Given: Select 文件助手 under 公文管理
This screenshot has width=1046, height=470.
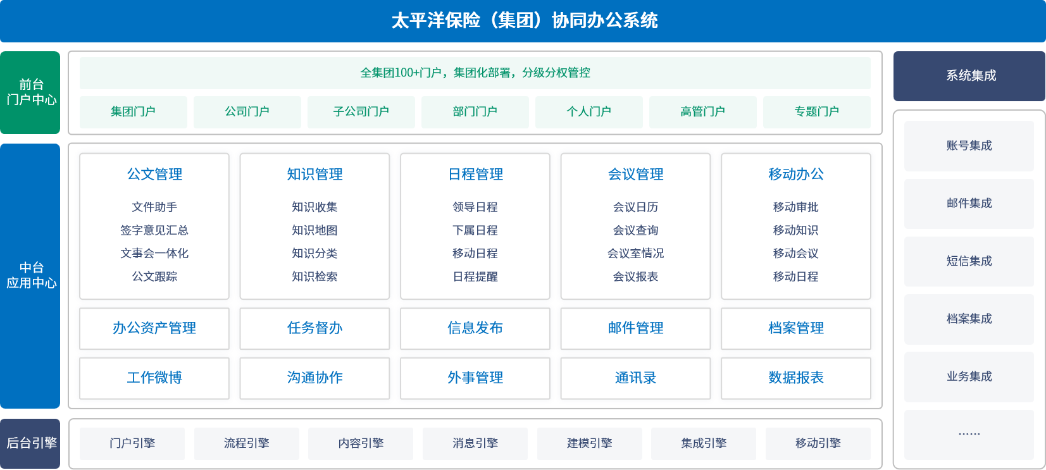Looking at the screenshot, I should (x=154, y=207).
